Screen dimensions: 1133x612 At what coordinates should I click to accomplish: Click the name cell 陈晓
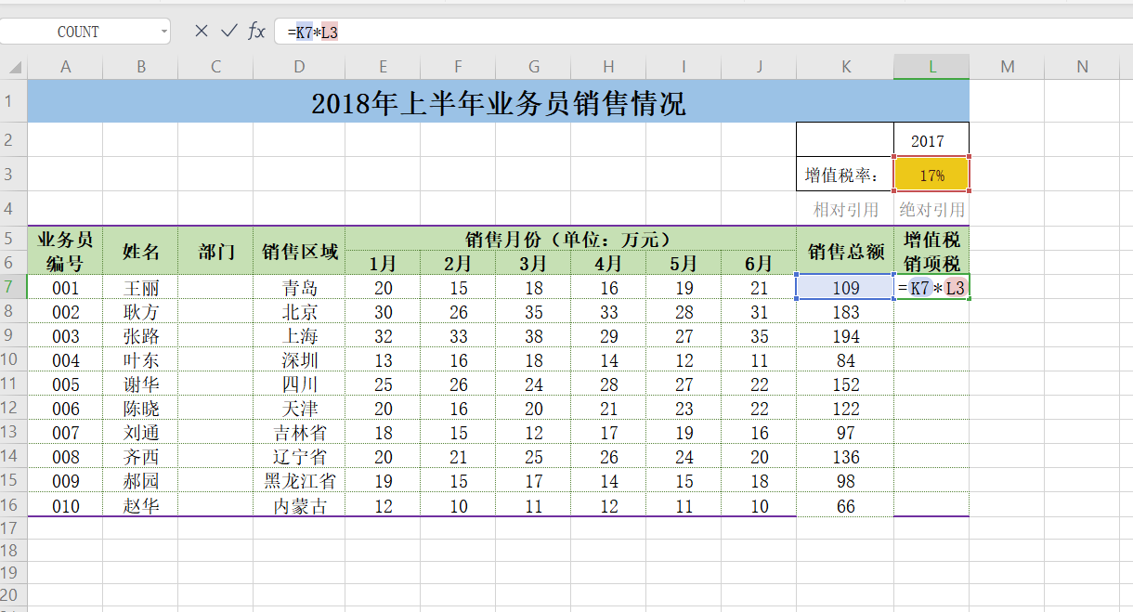click(140, 409)
